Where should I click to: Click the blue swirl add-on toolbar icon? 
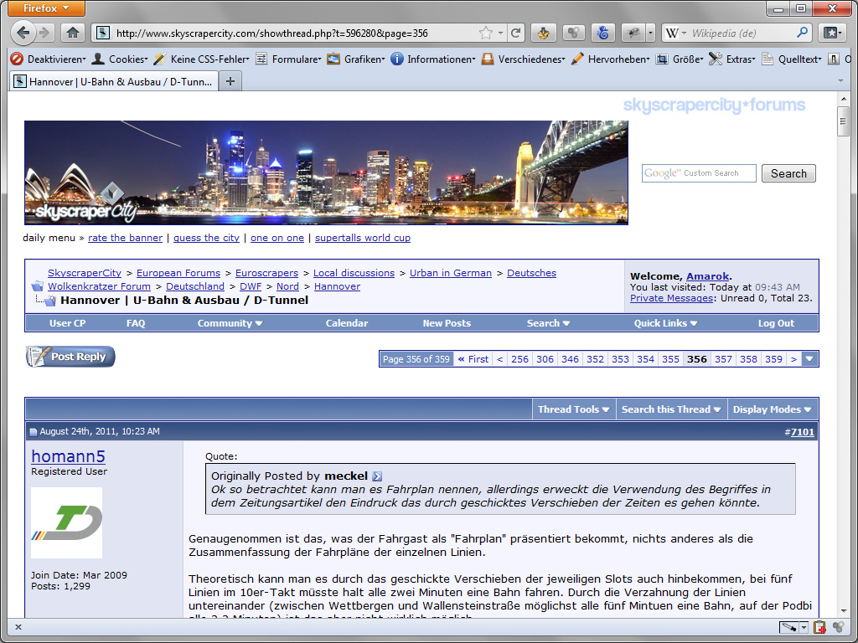point(603,33)
